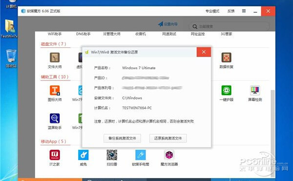Click the Windows 7 Ultimate product name
The image size is (293, 181).
(x=139, y=68)
